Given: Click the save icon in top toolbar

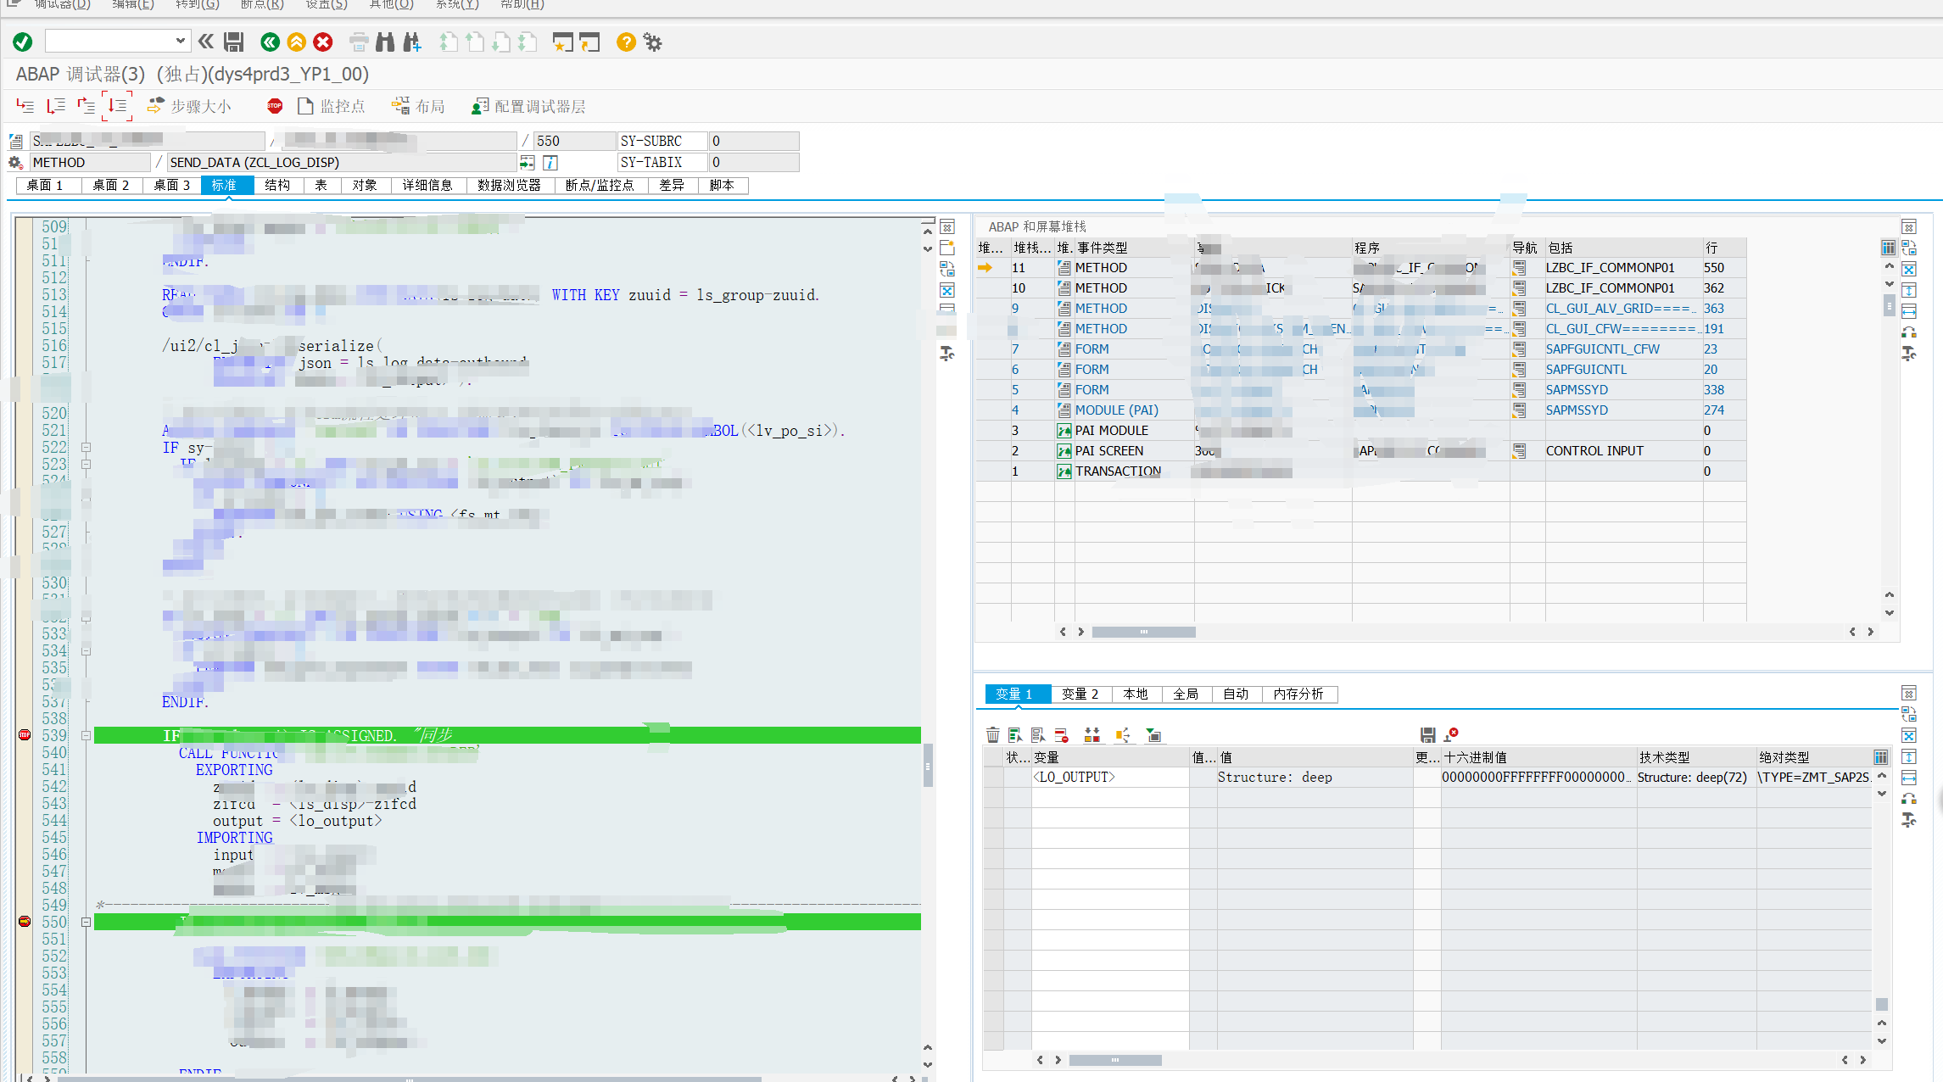Looking at the screenshot, I should point(234,42).
